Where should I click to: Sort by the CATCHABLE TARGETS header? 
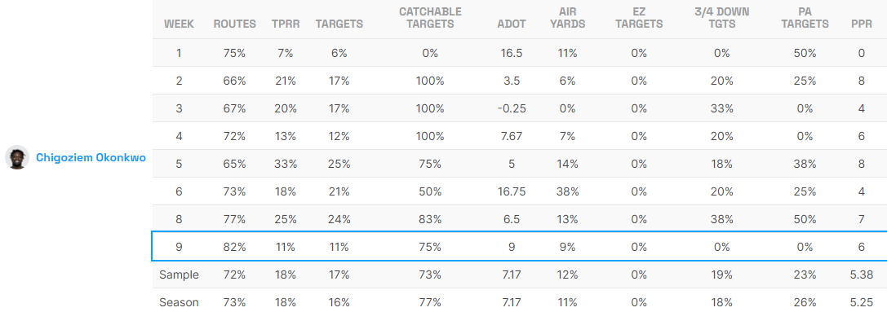(430, 18)
